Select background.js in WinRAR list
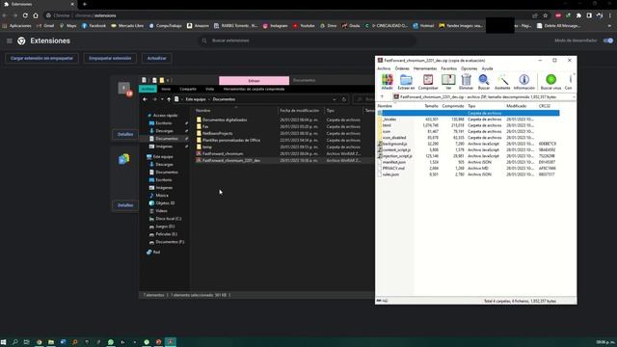Viewport: 617px width, 347px height. point(394,144)
